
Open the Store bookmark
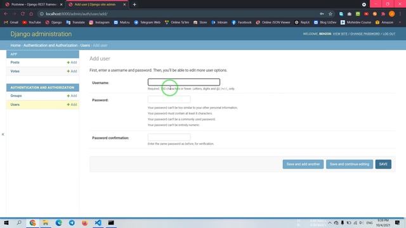click(x=200, y=23)
